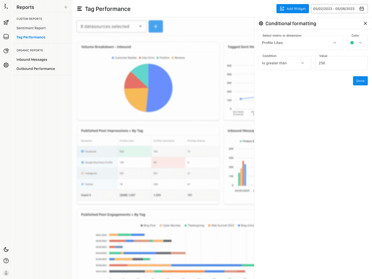Open the inbox icon in sidebar
This screenshot has height=279, width=372.
[6, 37]
